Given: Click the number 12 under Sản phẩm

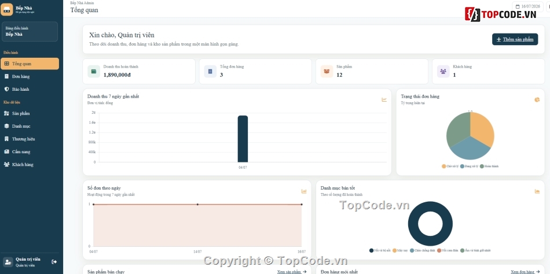Looking at the screenshot, I should (339, 75).
